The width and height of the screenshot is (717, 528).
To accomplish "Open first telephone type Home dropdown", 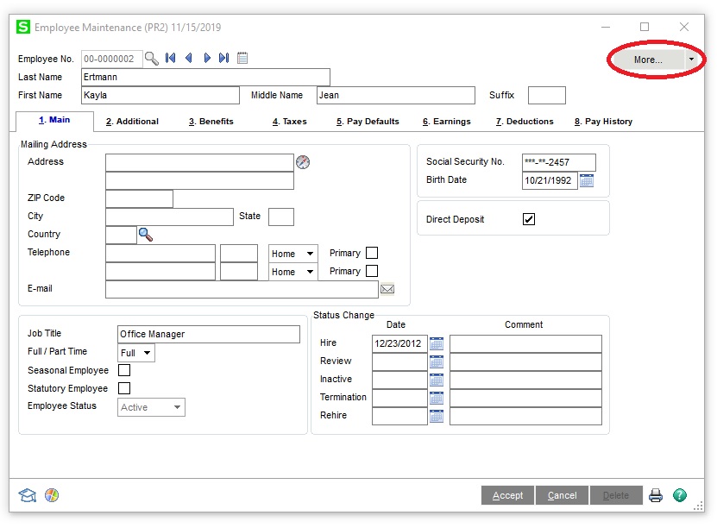I will [x=310, y=254].
